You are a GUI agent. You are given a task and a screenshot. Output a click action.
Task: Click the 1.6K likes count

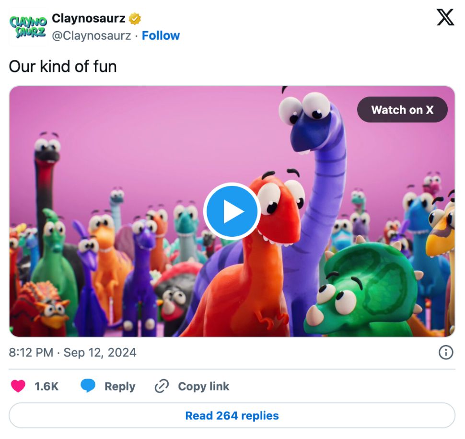coord(46,386)
